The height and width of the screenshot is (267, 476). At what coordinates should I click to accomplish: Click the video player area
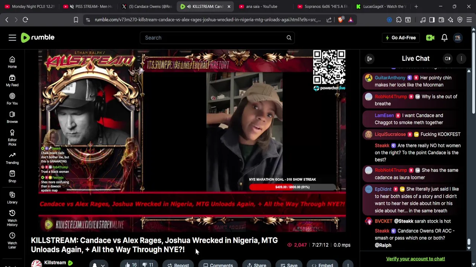[192, 141]
